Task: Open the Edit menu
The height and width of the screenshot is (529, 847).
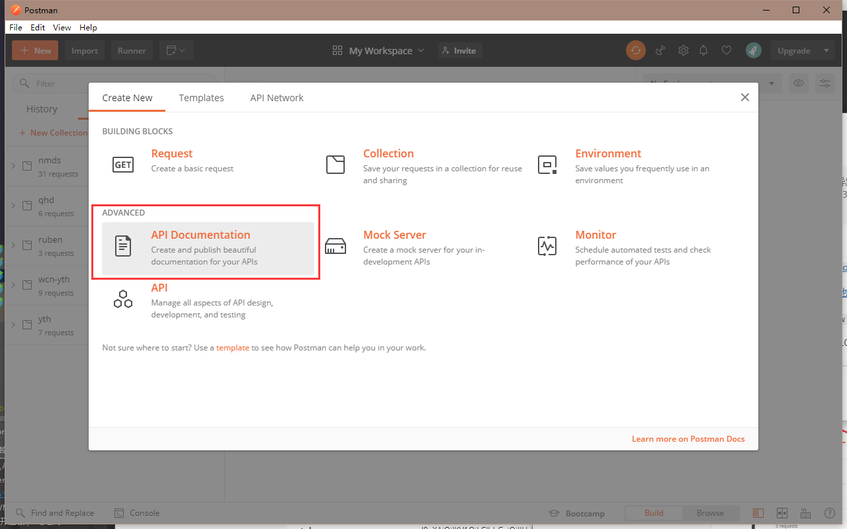Action: (x=38, y=28)
